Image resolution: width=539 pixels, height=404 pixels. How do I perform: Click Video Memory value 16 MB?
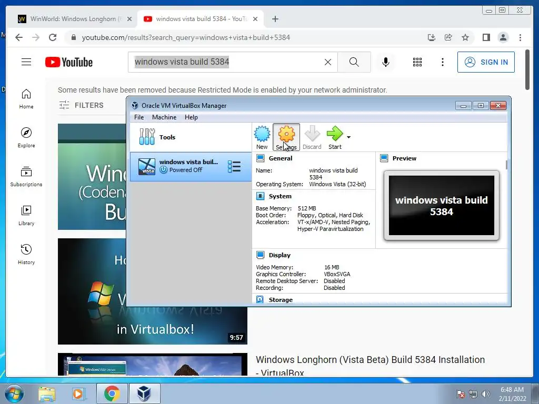pos(332,267)
